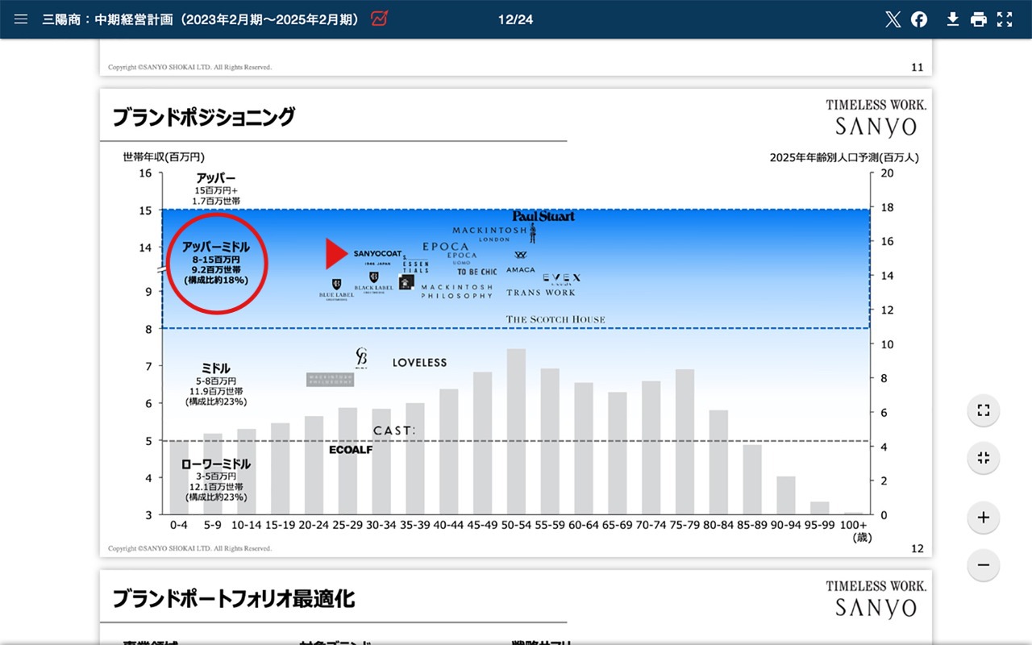The image size is (1032, 645).
Task: Zoom out with the minus button
Action: (983, 564)
